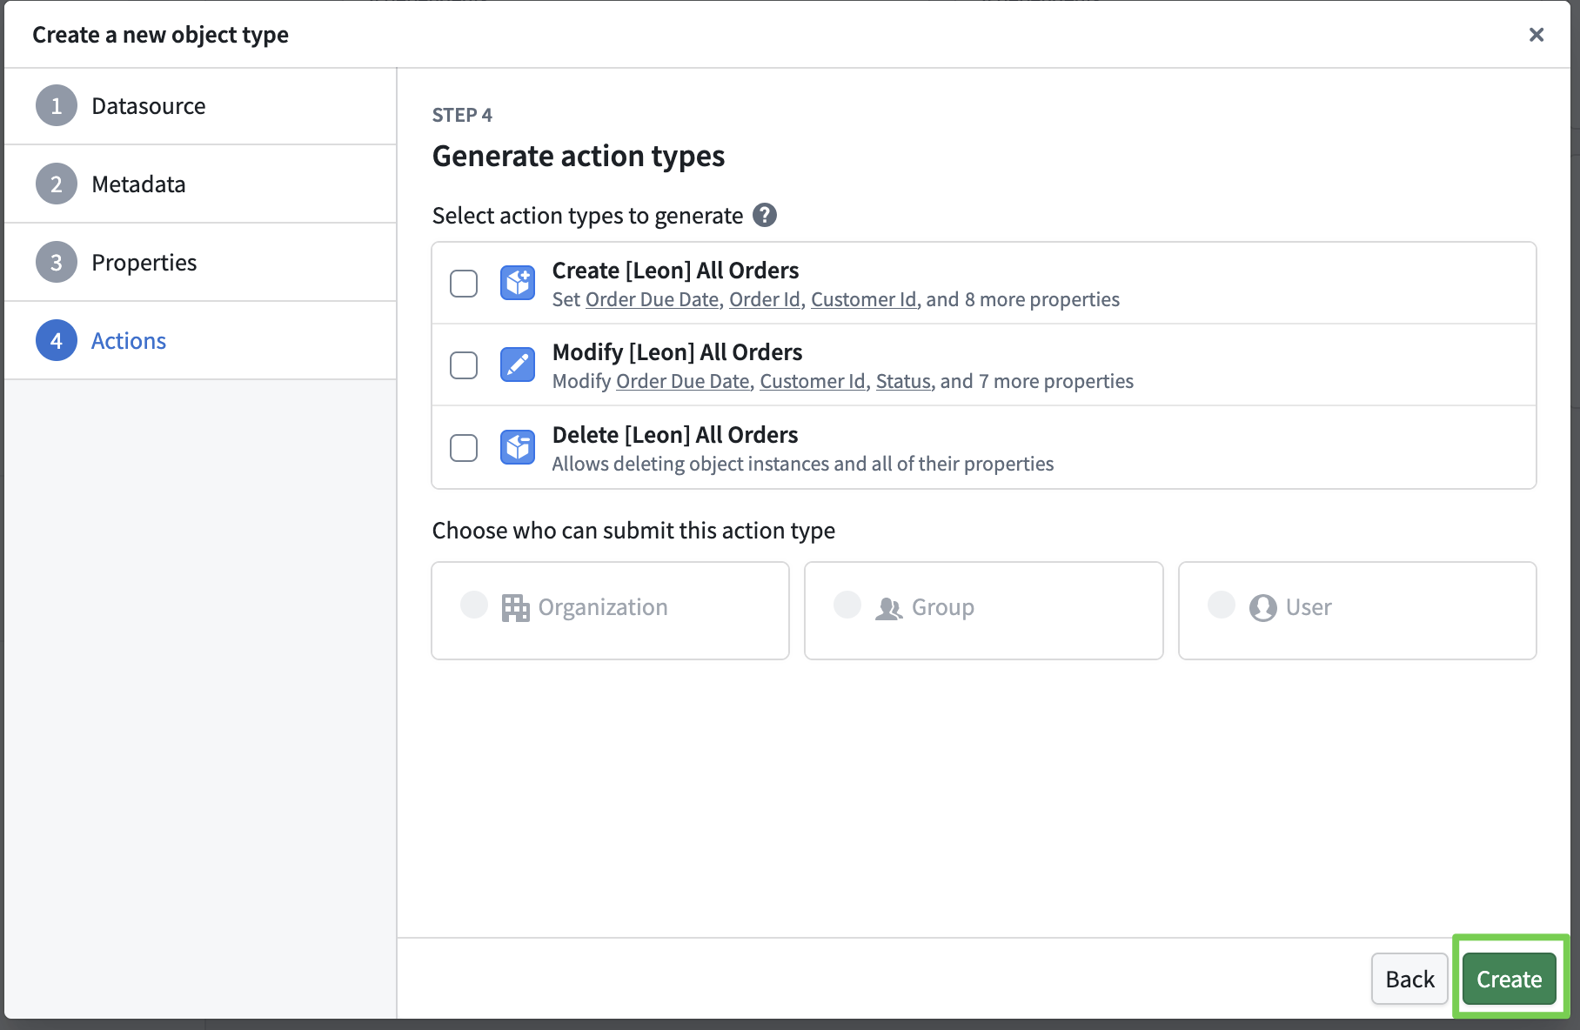This screenshot has height=1030, width=1580.
Task: Go to the Datasource step
Action: point(148,106)
